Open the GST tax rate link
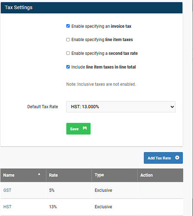 [x=7, y=190]
